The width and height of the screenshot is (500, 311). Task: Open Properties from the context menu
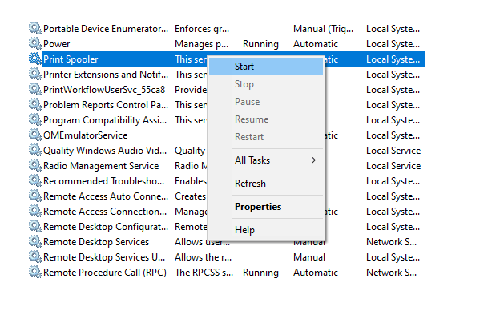click(x=266, y=207)
